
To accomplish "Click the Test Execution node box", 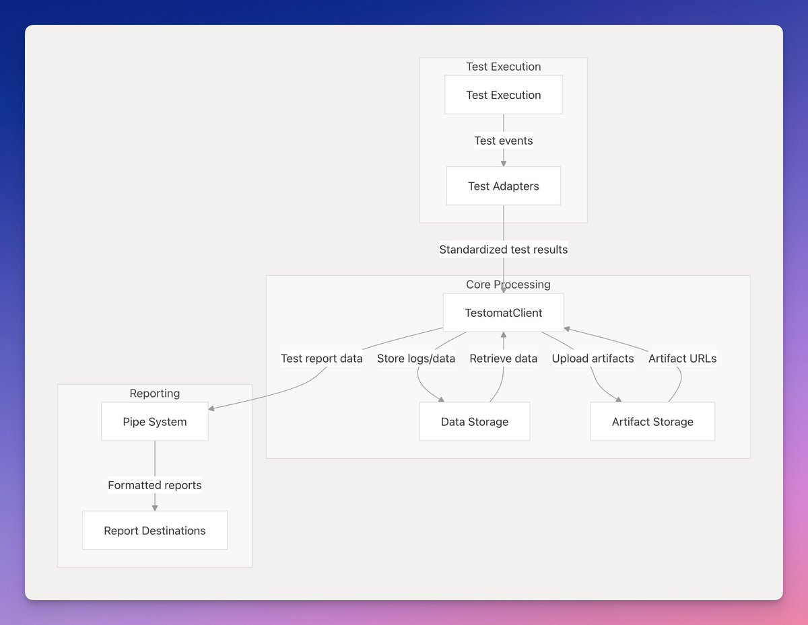I will point(504,95).
